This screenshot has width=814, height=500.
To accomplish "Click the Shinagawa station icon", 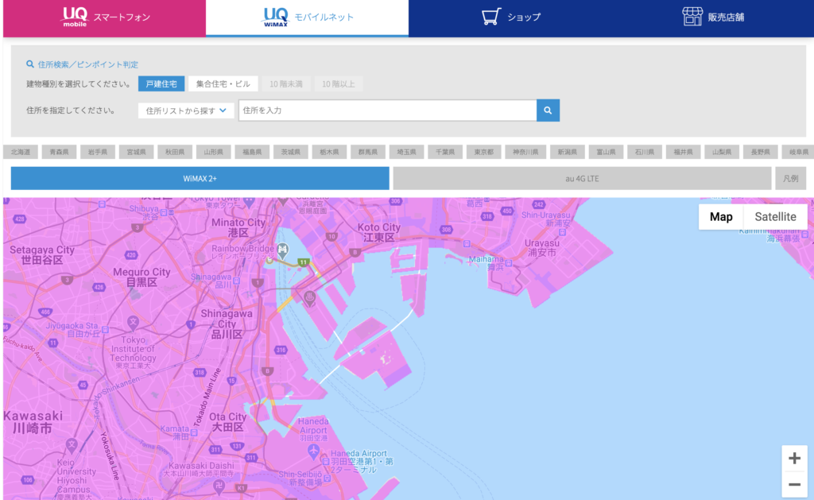I will tap(237, 281).
